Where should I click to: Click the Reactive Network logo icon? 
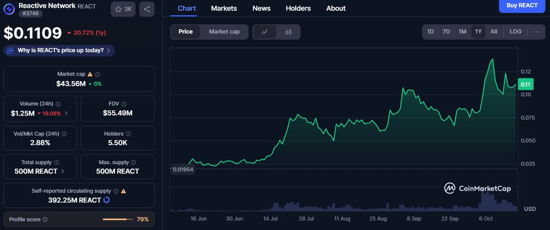tap(9, 9)
